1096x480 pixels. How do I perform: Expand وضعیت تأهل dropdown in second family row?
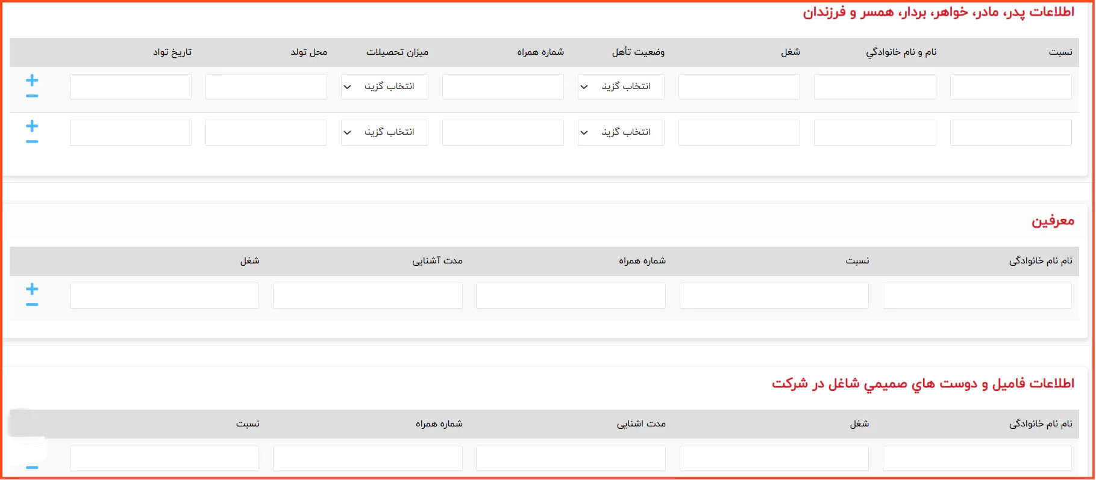[x=621, y=132]
